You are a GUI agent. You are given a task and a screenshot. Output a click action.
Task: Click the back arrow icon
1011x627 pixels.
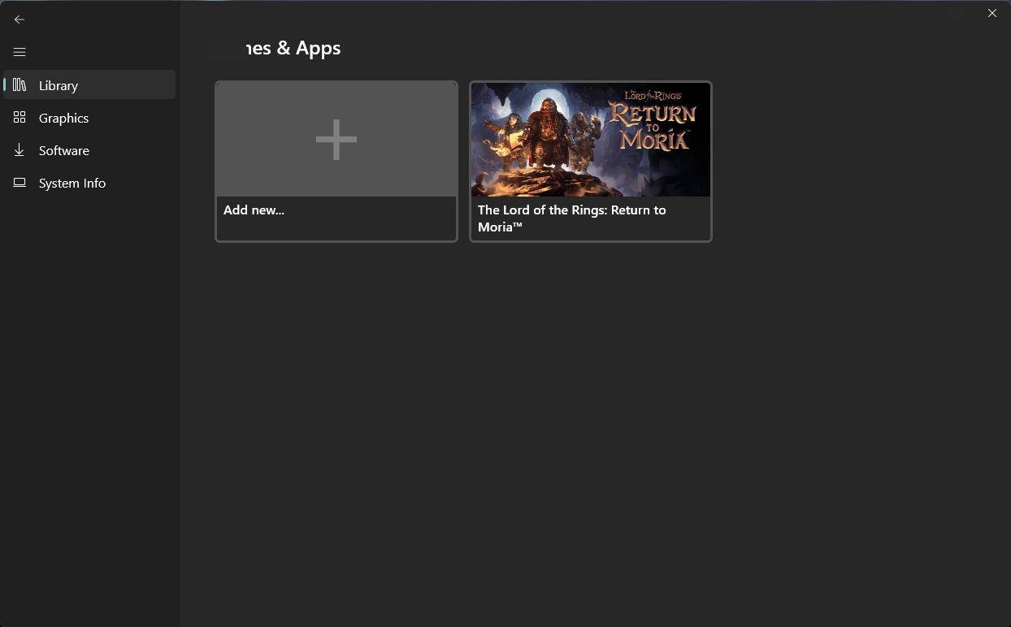click(20, 19)
